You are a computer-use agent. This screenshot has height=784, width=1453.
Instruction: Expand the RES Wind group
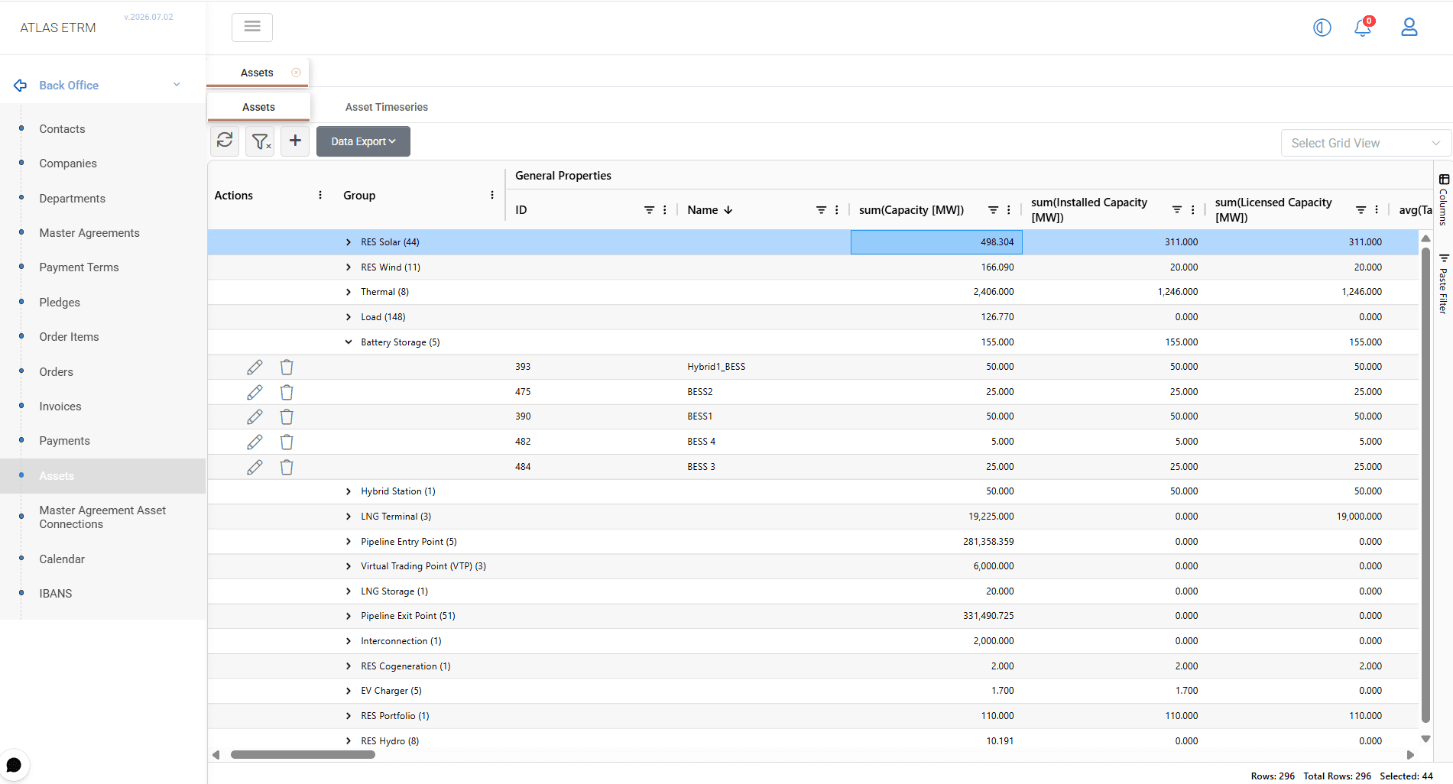point(349,267)
